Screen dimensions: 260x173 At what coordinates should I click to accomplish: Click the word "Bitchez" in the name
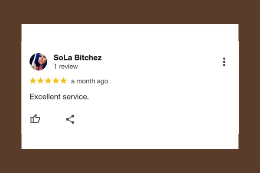(88, 58)
